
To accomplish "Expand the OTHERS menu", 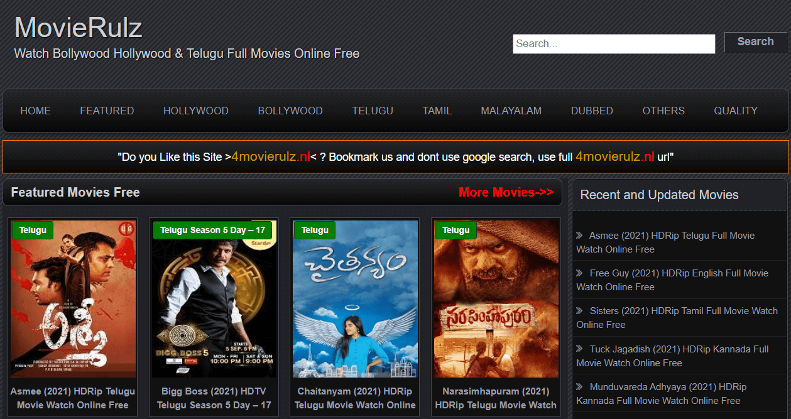I will [663, 111].
